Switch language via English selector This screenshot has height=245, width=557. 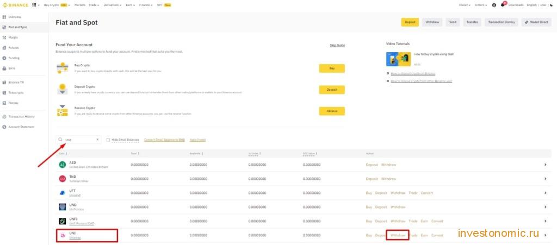(532, 5)
